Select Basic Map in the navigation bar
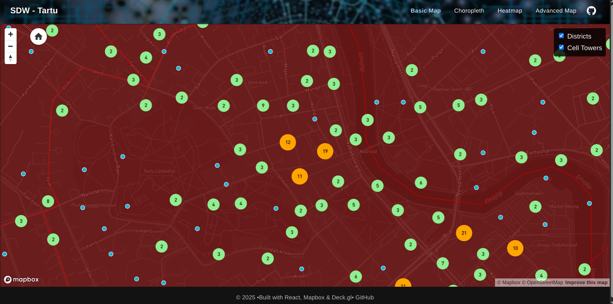Image resolution: width=613 pixels, height=304 pixels. [x=426, y=11]
